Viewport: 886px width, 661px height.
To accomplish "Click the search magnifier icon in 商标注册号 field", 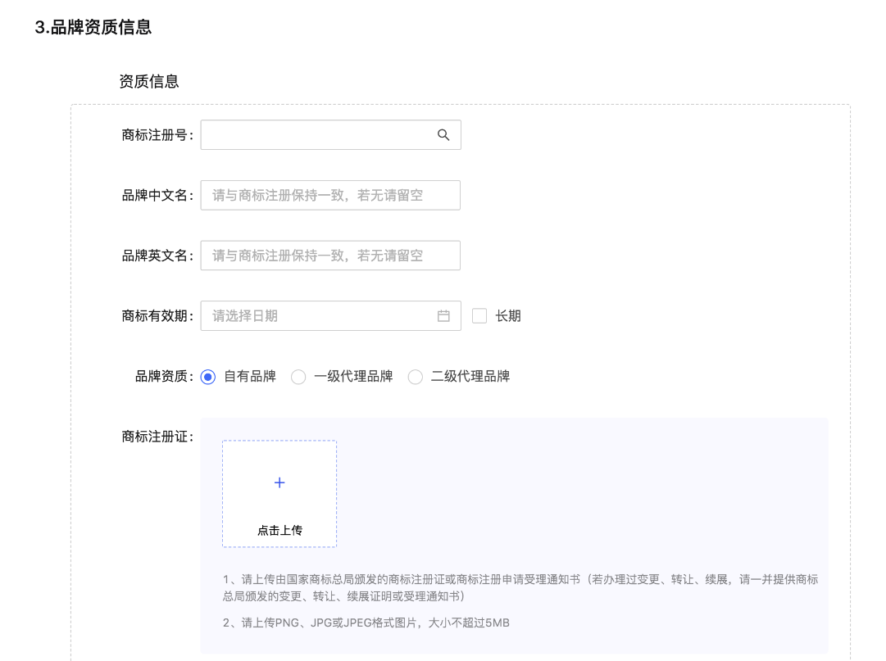I will 443,134.
